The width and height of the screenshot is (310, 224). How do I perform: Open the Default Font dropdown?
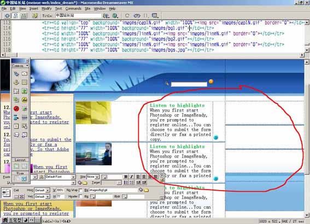click(73, 177)
